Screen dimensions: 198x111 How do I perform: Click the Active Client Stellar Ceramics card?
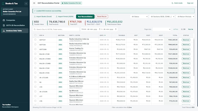15,12
